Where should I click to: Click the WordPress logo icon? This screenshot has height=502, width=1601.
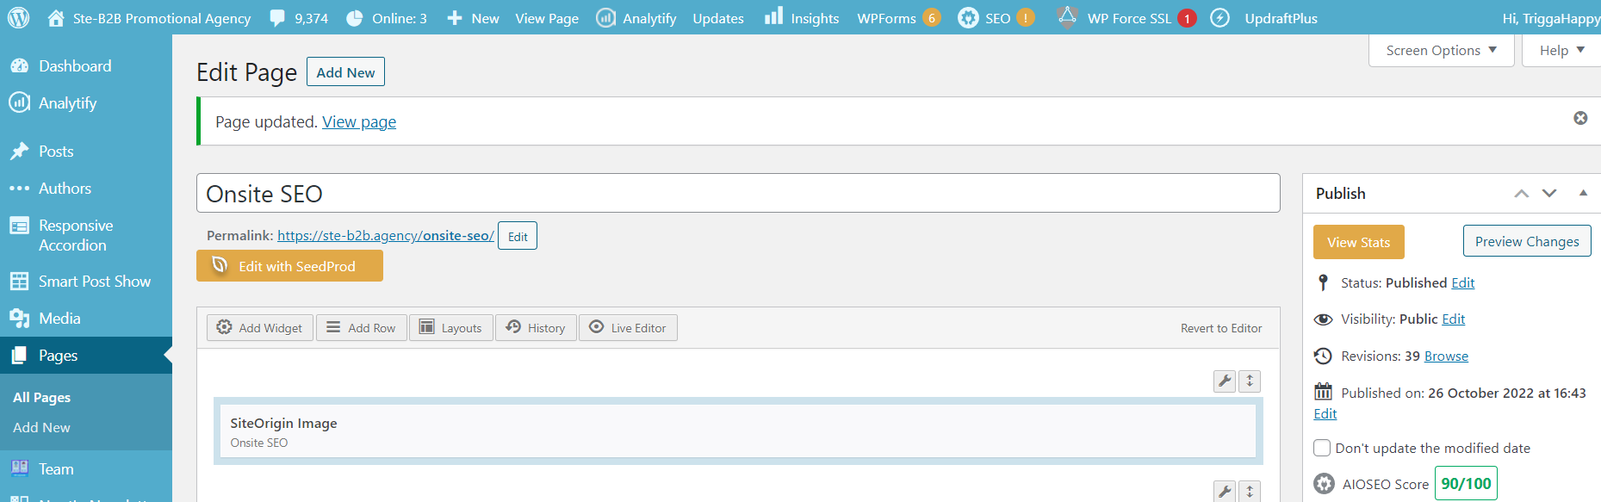pos(18,17)
